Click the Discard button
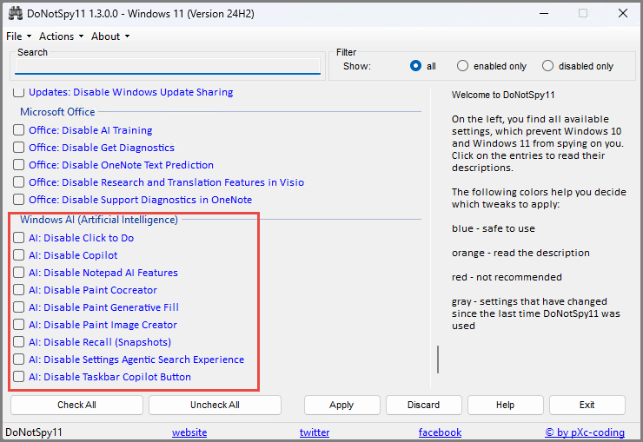 tap(423, 405)
